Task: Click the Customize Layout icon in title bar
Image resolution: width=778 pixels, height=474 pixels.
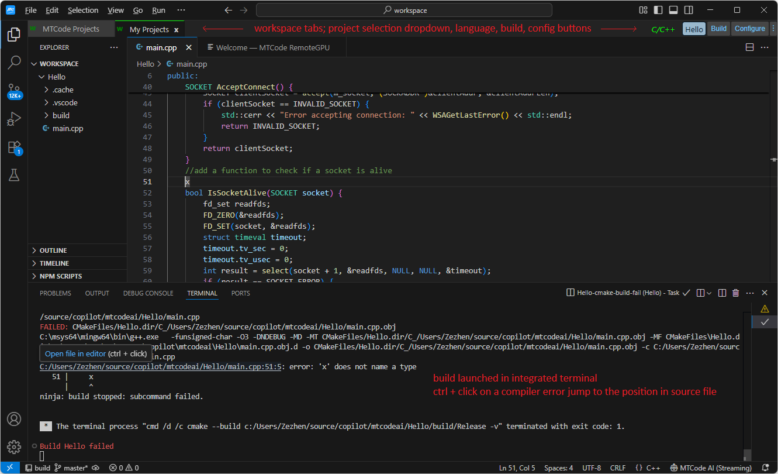Action: click(x=644, y=10)
